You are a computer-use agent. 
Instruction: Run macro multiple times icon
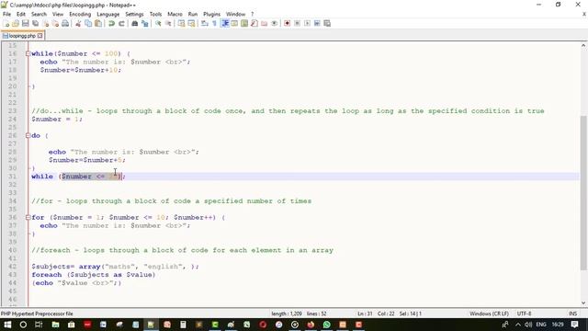coord(317,23)
